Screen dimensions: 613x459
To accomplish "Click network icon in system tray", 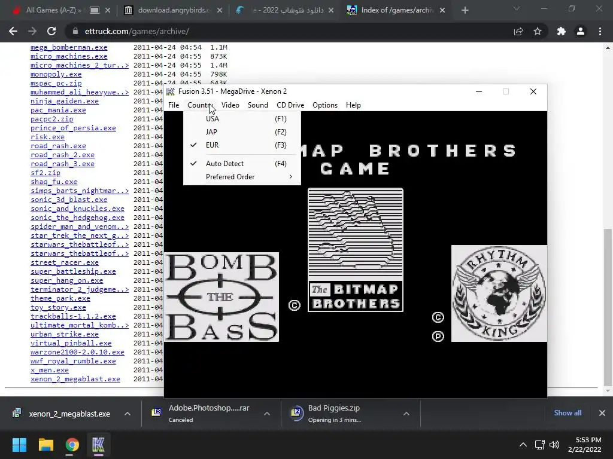I will pyautogui.click(x=539, y=445).
